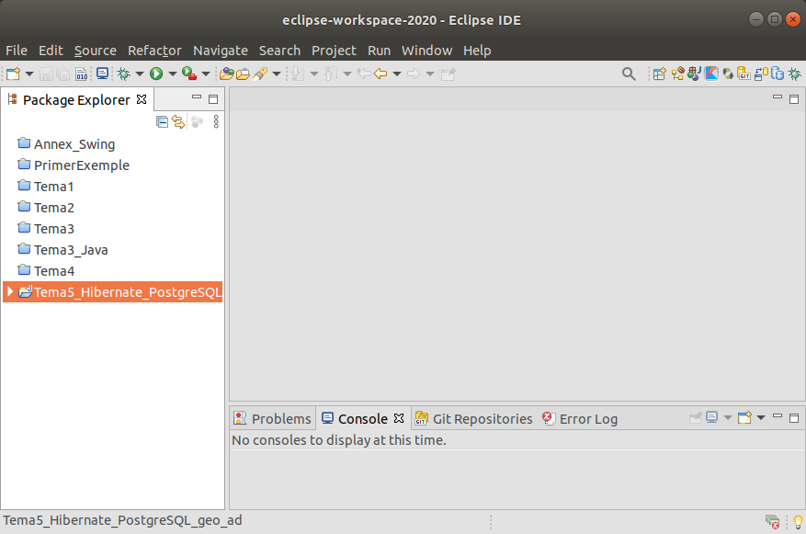
Task: Toggle Link with Editor in Package Explorer
Action: tap(178, 122)
